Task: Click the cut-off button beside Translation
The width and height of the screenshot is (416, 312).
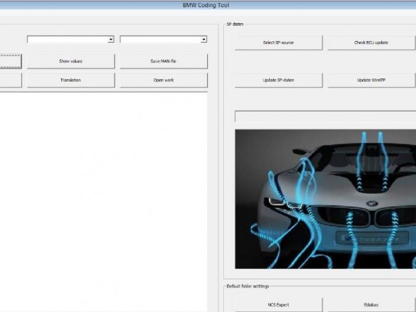Action: [x=10, y=80]
